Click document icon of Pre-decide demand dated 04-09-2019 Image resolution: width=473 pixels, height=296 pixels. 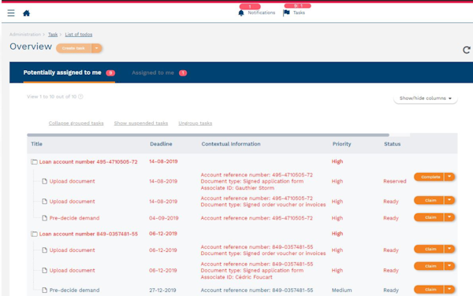tap(44, 218)
